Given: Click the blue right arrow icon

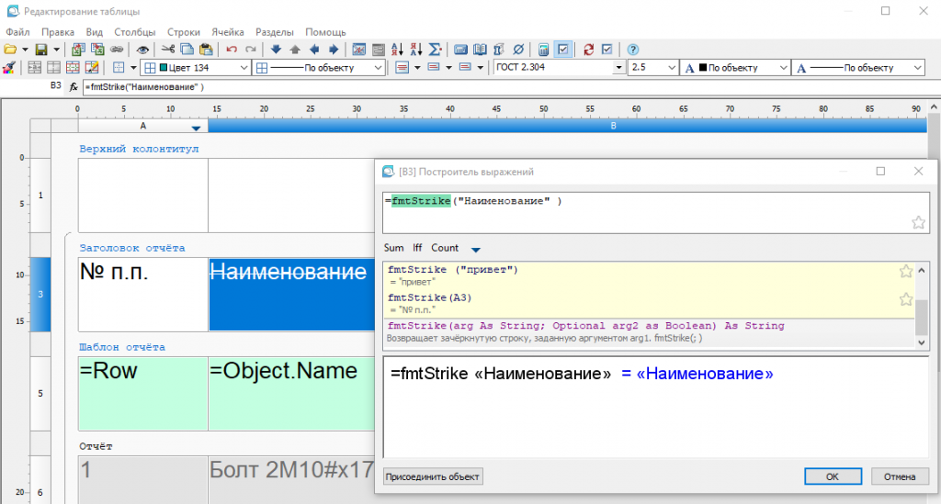Looking at the screenshot, I should pyautogui.click(x=334, y=50).
